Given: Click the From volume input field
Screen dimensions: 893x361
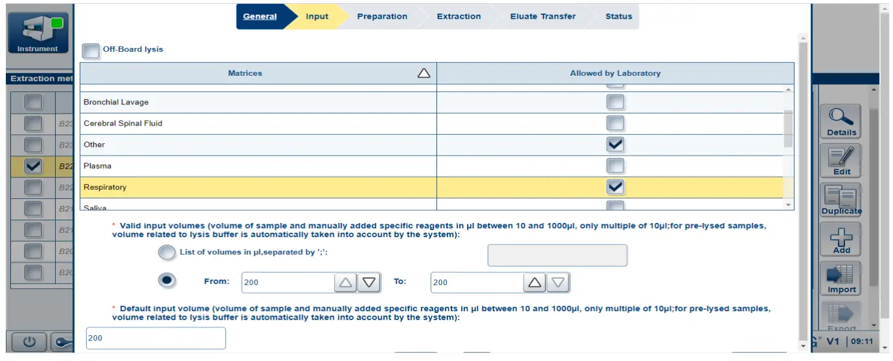Looking at the screenshot, I should [x=289, y=283].
